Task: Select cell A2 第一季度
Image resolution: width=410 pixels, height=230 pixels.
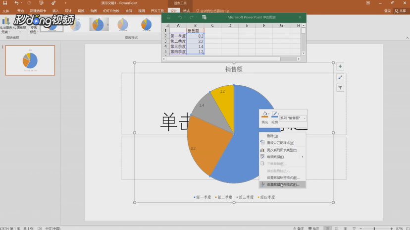Action: click(178, 36)
